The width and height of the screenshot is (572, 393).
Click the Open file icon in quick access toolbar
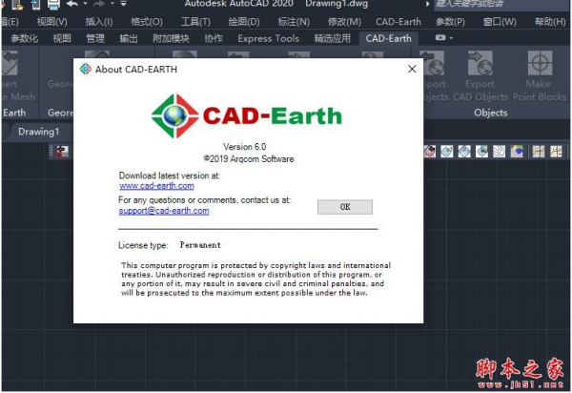(17, 5)
